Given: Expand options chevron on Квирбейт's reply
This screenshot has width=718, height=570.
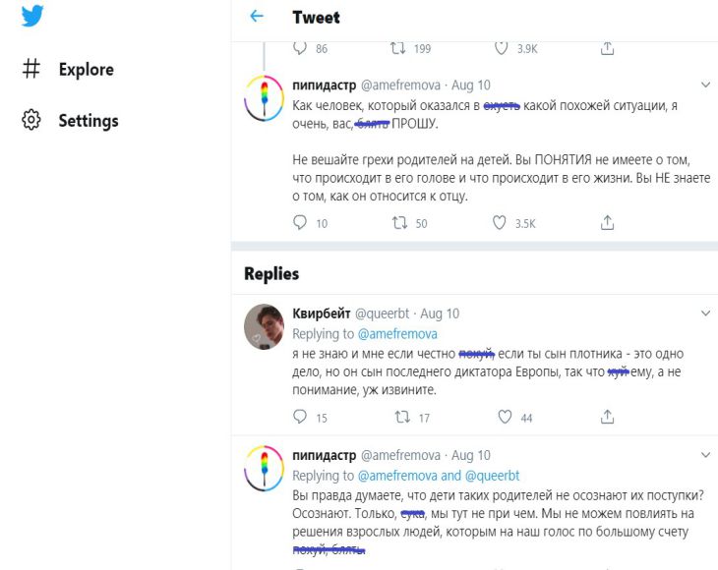Looking at the screenshot, I should 704,313.
